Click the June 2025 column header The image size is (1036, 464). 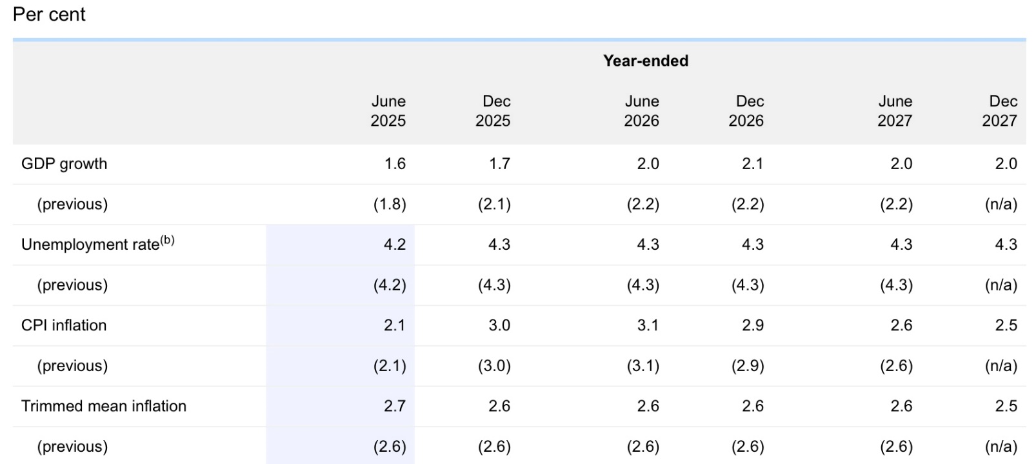(388, 111)
